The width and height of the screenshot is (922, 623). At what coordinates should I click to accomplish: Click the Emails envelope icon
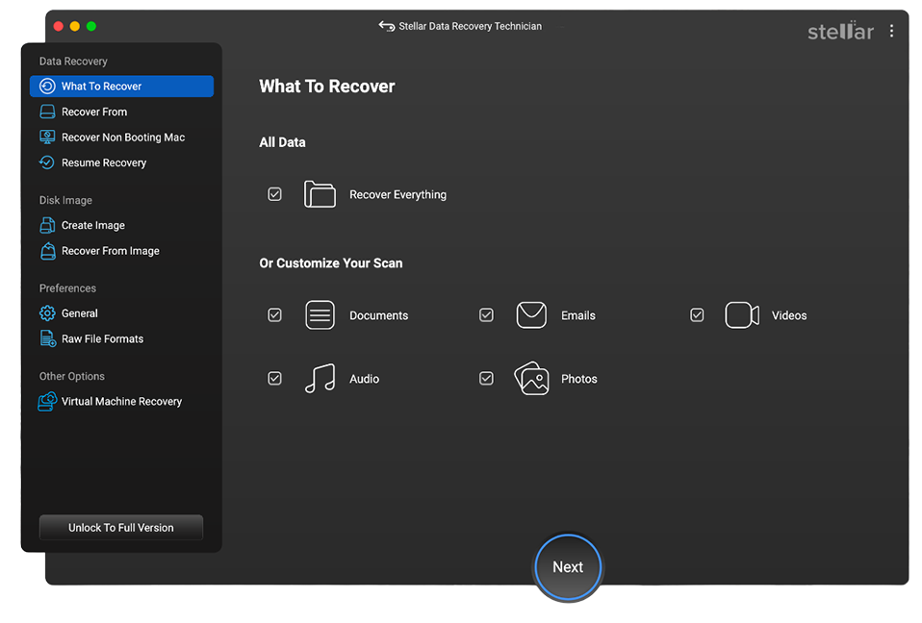click(531, 315)
